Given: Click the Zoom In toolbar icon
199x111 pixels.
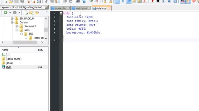Looking at the screenshot, I should [x=91, y=1].
